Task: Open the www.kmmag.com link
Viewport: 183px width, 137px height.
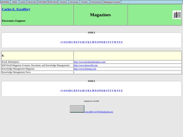Action: (x=85, y=69)
